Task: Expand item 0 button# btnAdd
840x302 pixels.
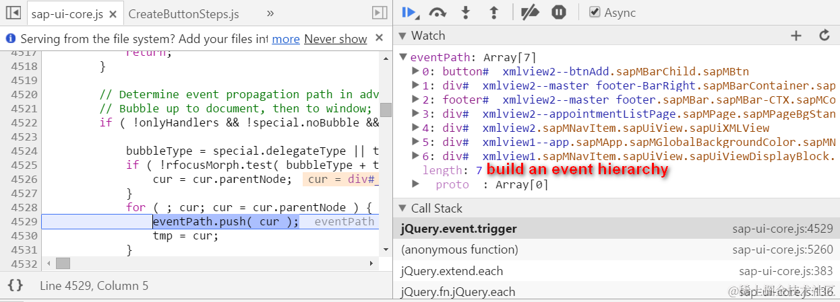Action: 416,71
